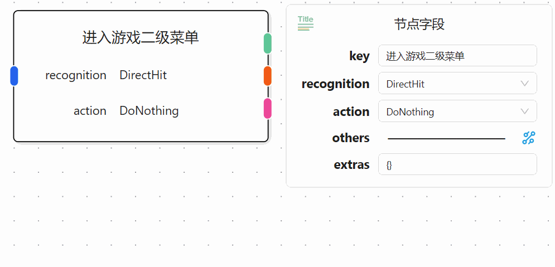This screenshot has height=267, width=555.
Task: Click the divider line in the others row
Action: tap(446, 138)
